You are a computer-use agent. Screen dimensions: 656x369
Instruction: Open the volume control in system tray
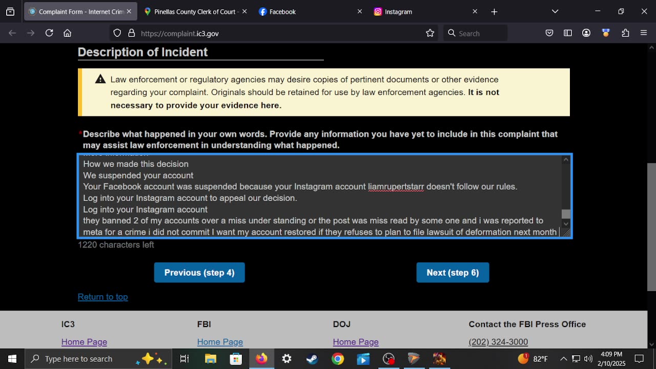(x=588, y=359)
